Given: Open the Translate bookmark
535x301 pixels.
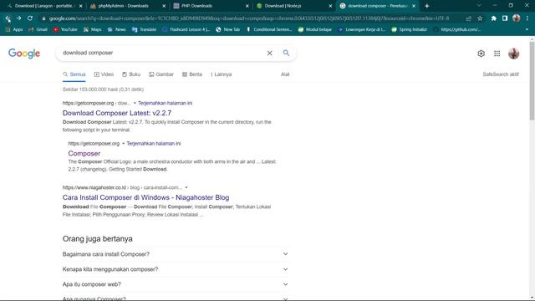Looking at the screenshot, I should pyautogui.click(x=145, y=30).
